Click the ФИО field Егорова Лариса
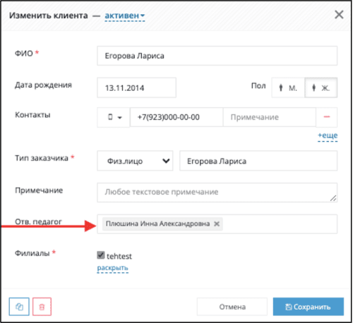The width and height of the screenshot is (353, 323). coord(217,56)
